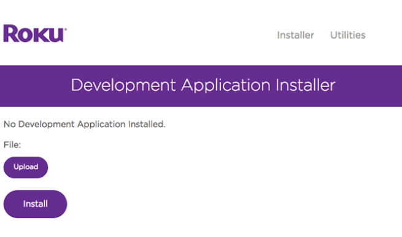This screenshot has width=402, height=237.
Task: Open the Installer navigation link
Action: [x=295, y=35]
